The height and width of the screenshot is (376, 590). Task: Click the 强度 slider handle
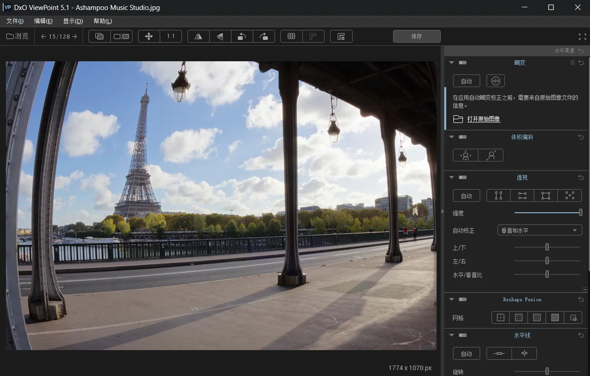coord(580,212)
